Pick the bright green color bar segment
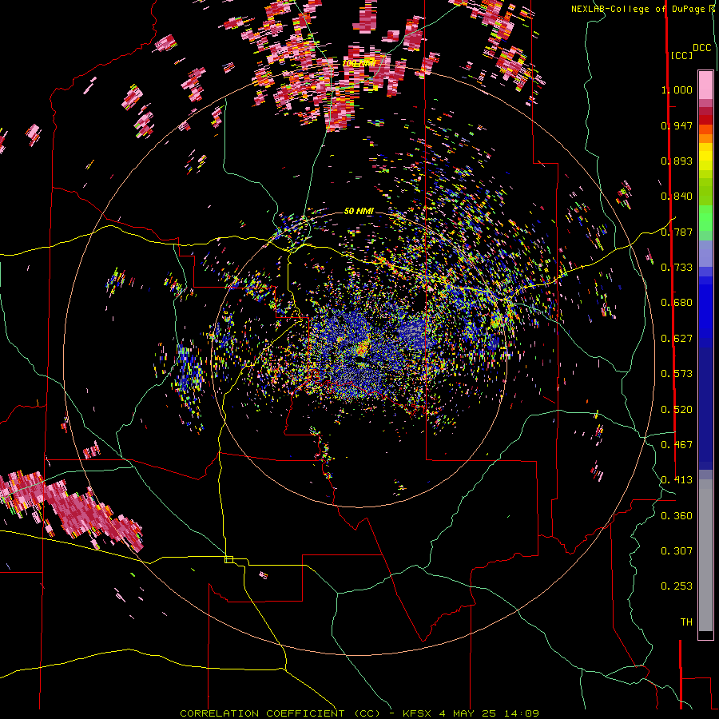Viewport: 719px width, 719px height. click(705, 218)
